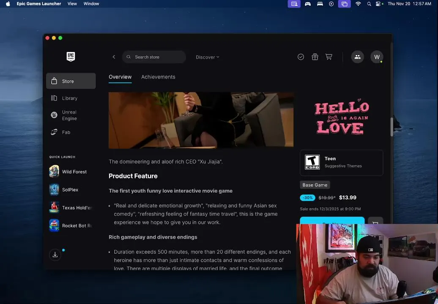Open the Downloads icon in sidebar
The height and width of the screenshot is (304, 438).
coord(55,255)
